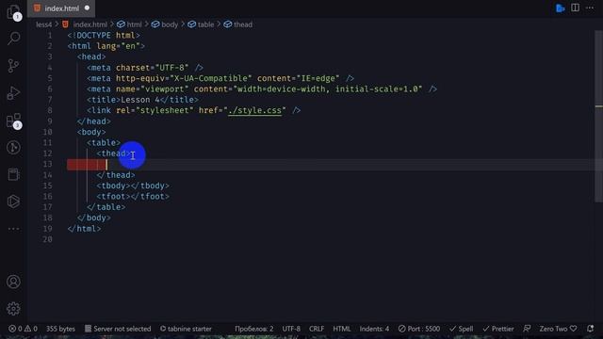
Task: Change indentation via Пробелов: 2
Action: (253, 329)
